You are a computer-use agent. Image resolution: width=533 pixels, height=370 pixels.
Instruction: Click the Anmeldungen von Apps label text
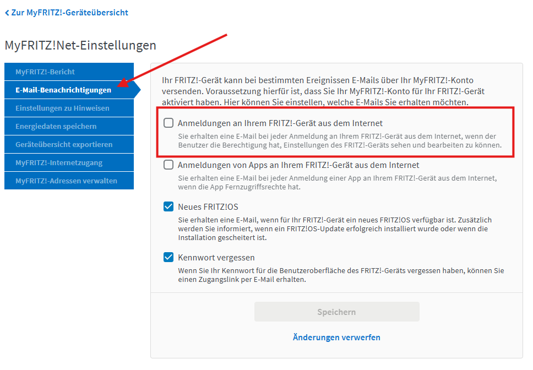click(x=298, y=165)
